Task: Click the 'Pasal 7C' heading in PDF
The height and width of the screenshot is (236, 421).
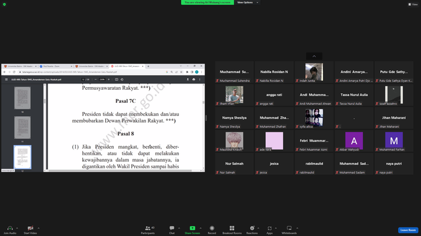Action: click(126, 101)
